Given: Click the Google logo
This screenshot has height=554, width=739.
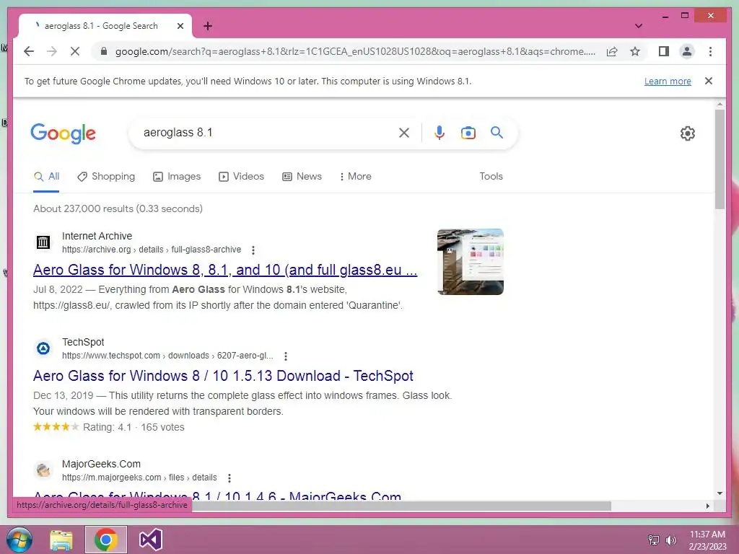Looking at the screenshot, I should pos(64,133).
